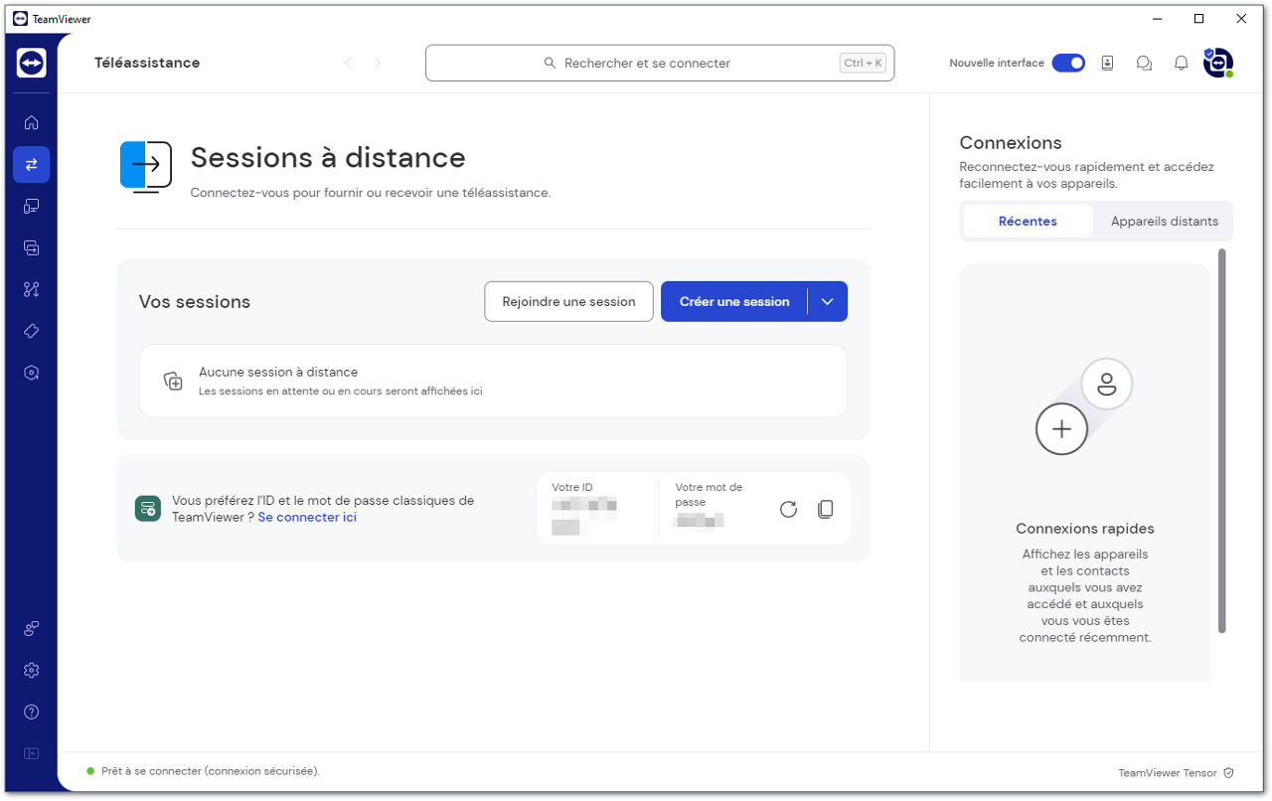Image resolution: width=1272 pixels, height=801 pixels.
Task: Click the Aucune session à distance icon
Action: click(173, 381)
